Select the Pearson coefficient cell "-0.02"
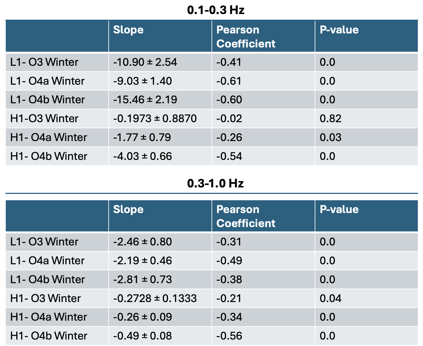Image resolution: width=423 pixels, height=346 pixels. pos(229,119)
